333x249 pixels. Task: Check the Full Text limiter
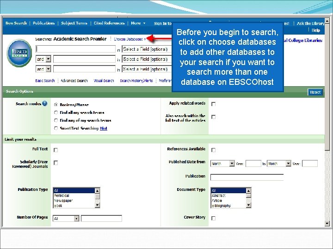pyautogui.click(x=55, y=150)
